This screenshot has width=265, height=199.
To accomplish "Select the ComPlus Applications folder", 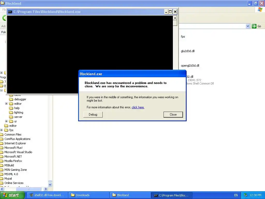I will coord(17,139).
